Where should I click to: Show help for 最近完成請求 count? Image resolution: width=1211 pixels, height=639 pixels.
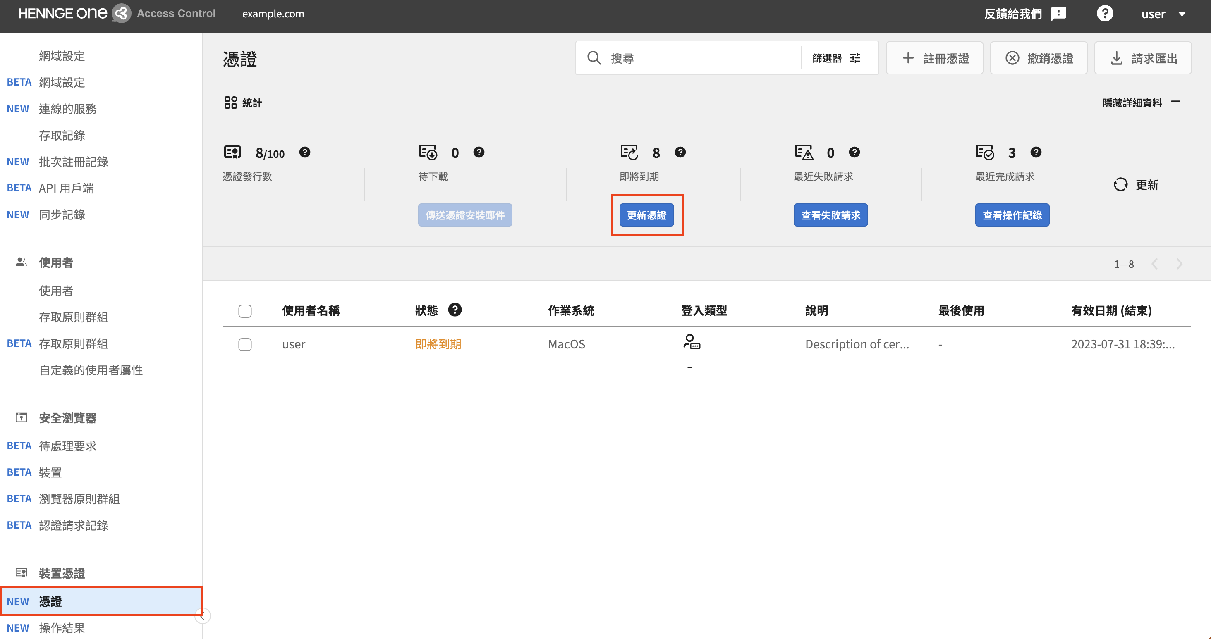point(1036,152)
